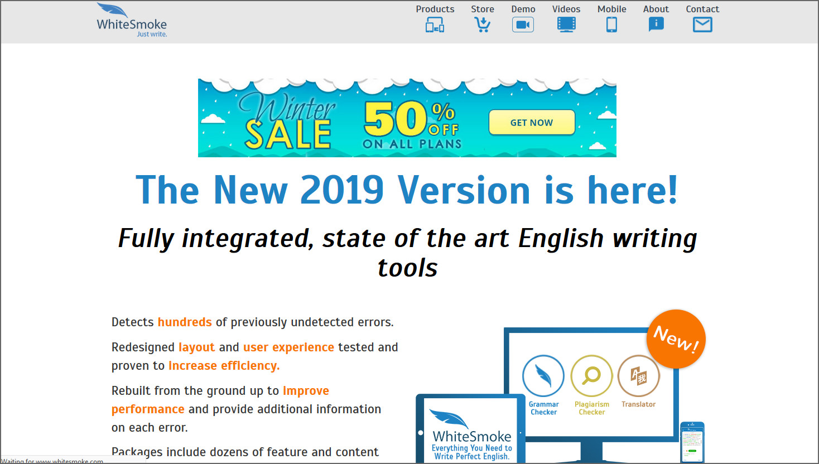This screenshot has width=819, height=464.
Task: Open the Contact menu label
Action: pos(702,9)
